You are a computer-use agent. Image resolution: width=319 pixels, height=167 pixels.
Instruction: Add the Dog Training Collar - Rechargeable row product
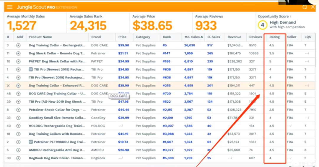(18, 45)
